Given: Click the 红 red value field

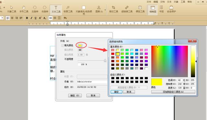Looking at the screenshot, I should pyautogui.click(x=192, y=80).
